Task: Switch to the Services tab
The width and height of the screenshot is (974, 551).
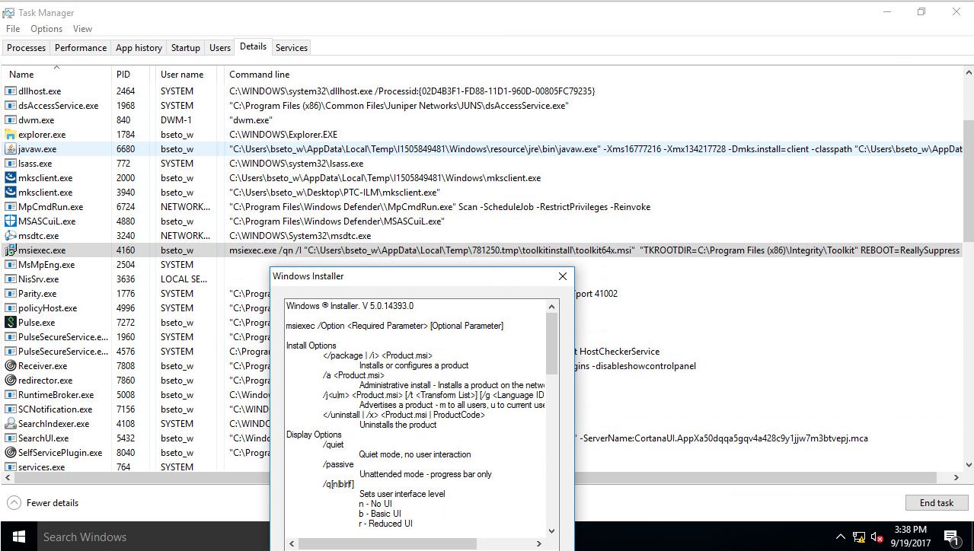Action: (x=291, y=47)
